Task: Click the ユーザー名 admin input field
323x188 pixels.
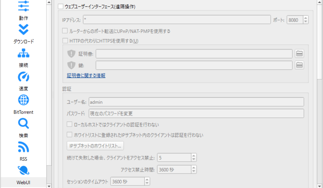Action: tap(196, 102)
